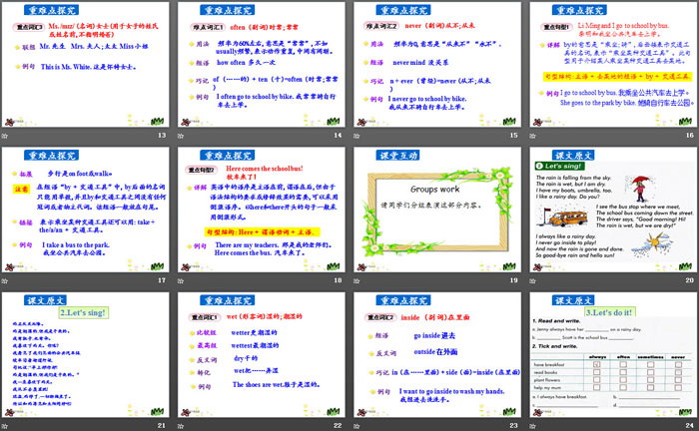Tick the 'never' checkbox for help my mum
Viewport: 699px width, 431px height.
(x=678, y=389)
